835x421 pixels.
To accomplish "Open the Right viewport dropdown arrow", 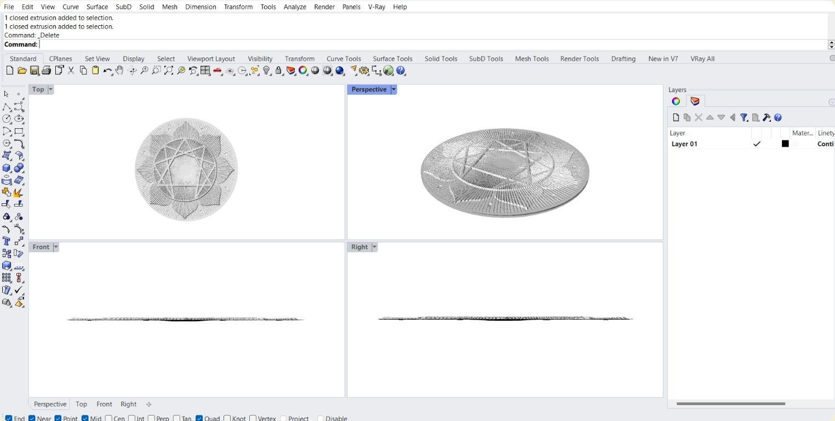I will (x=374, y=247).
